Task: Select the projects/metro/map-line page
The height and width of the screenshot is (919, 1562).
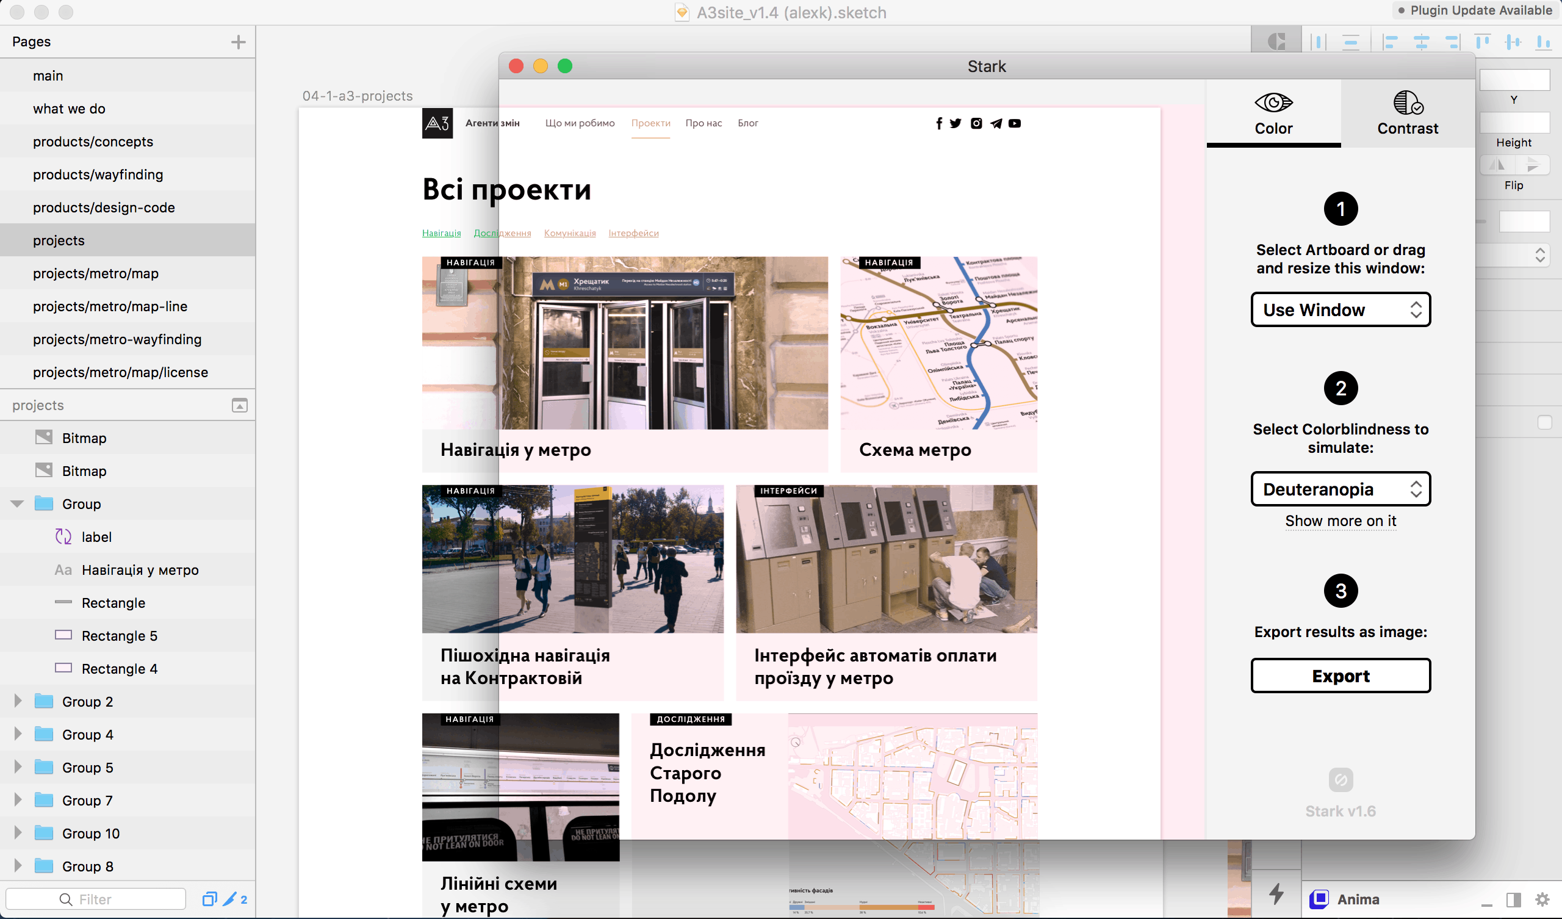Action: click(128, 306)
